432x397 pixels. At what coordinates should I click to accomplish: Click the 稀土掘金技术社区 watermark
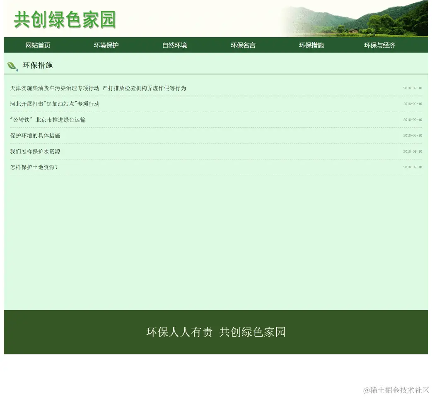click(x=395, y=390)
